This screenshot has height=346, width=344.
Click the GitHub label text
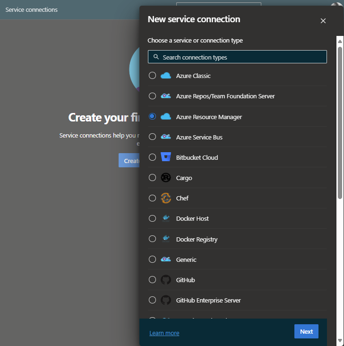185,280
